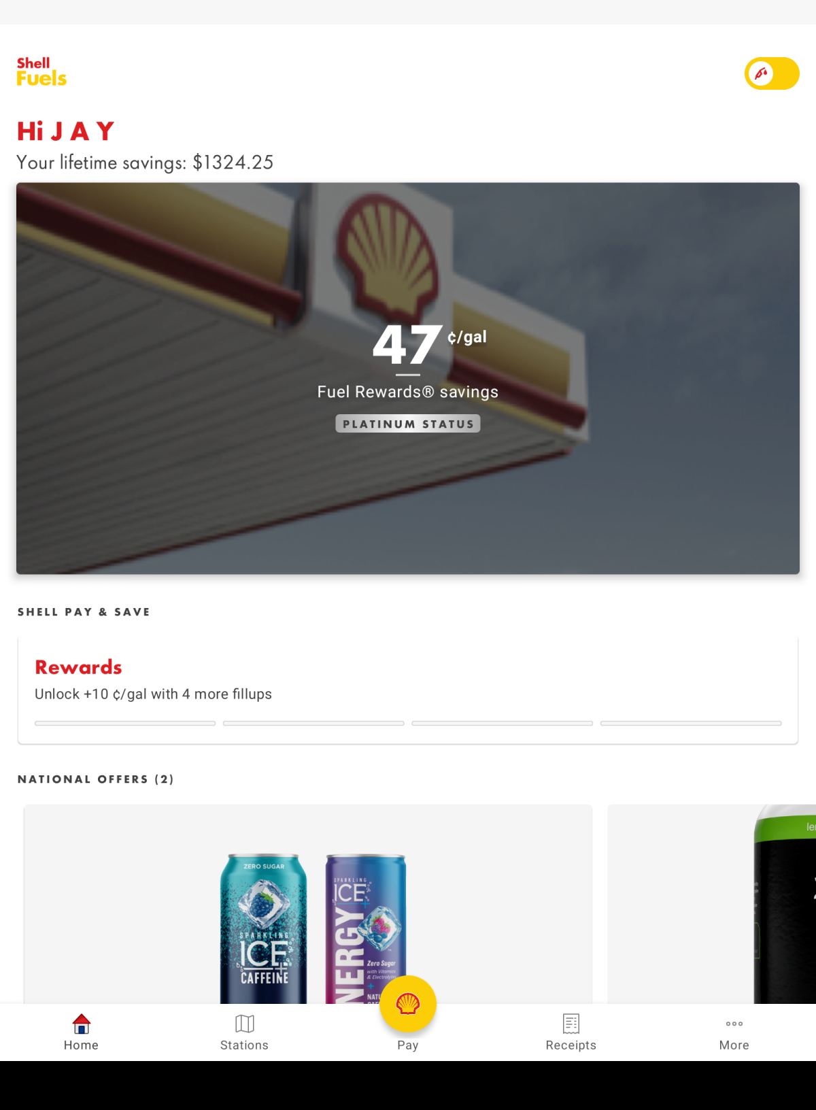Open Stations map icon
The width and height of the screenshot is (816, 1110).
pos(245,1024)
